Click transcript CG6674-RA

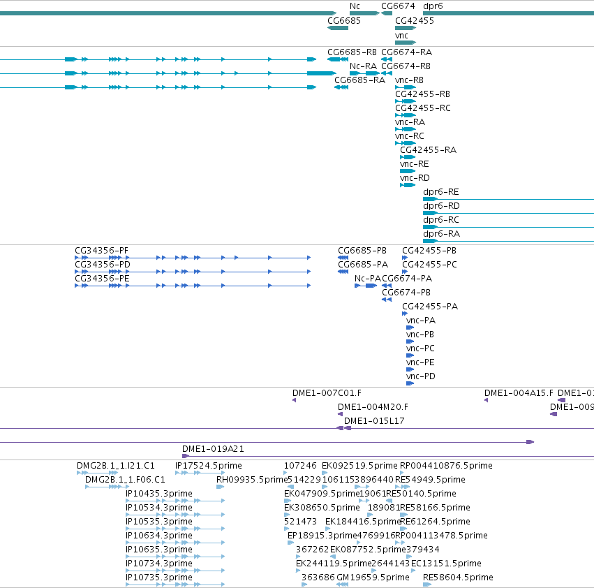click(406, 52)
